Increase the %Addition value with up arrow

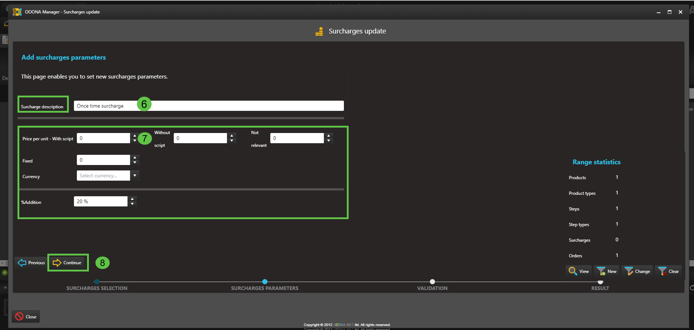[x=132, y=199]
